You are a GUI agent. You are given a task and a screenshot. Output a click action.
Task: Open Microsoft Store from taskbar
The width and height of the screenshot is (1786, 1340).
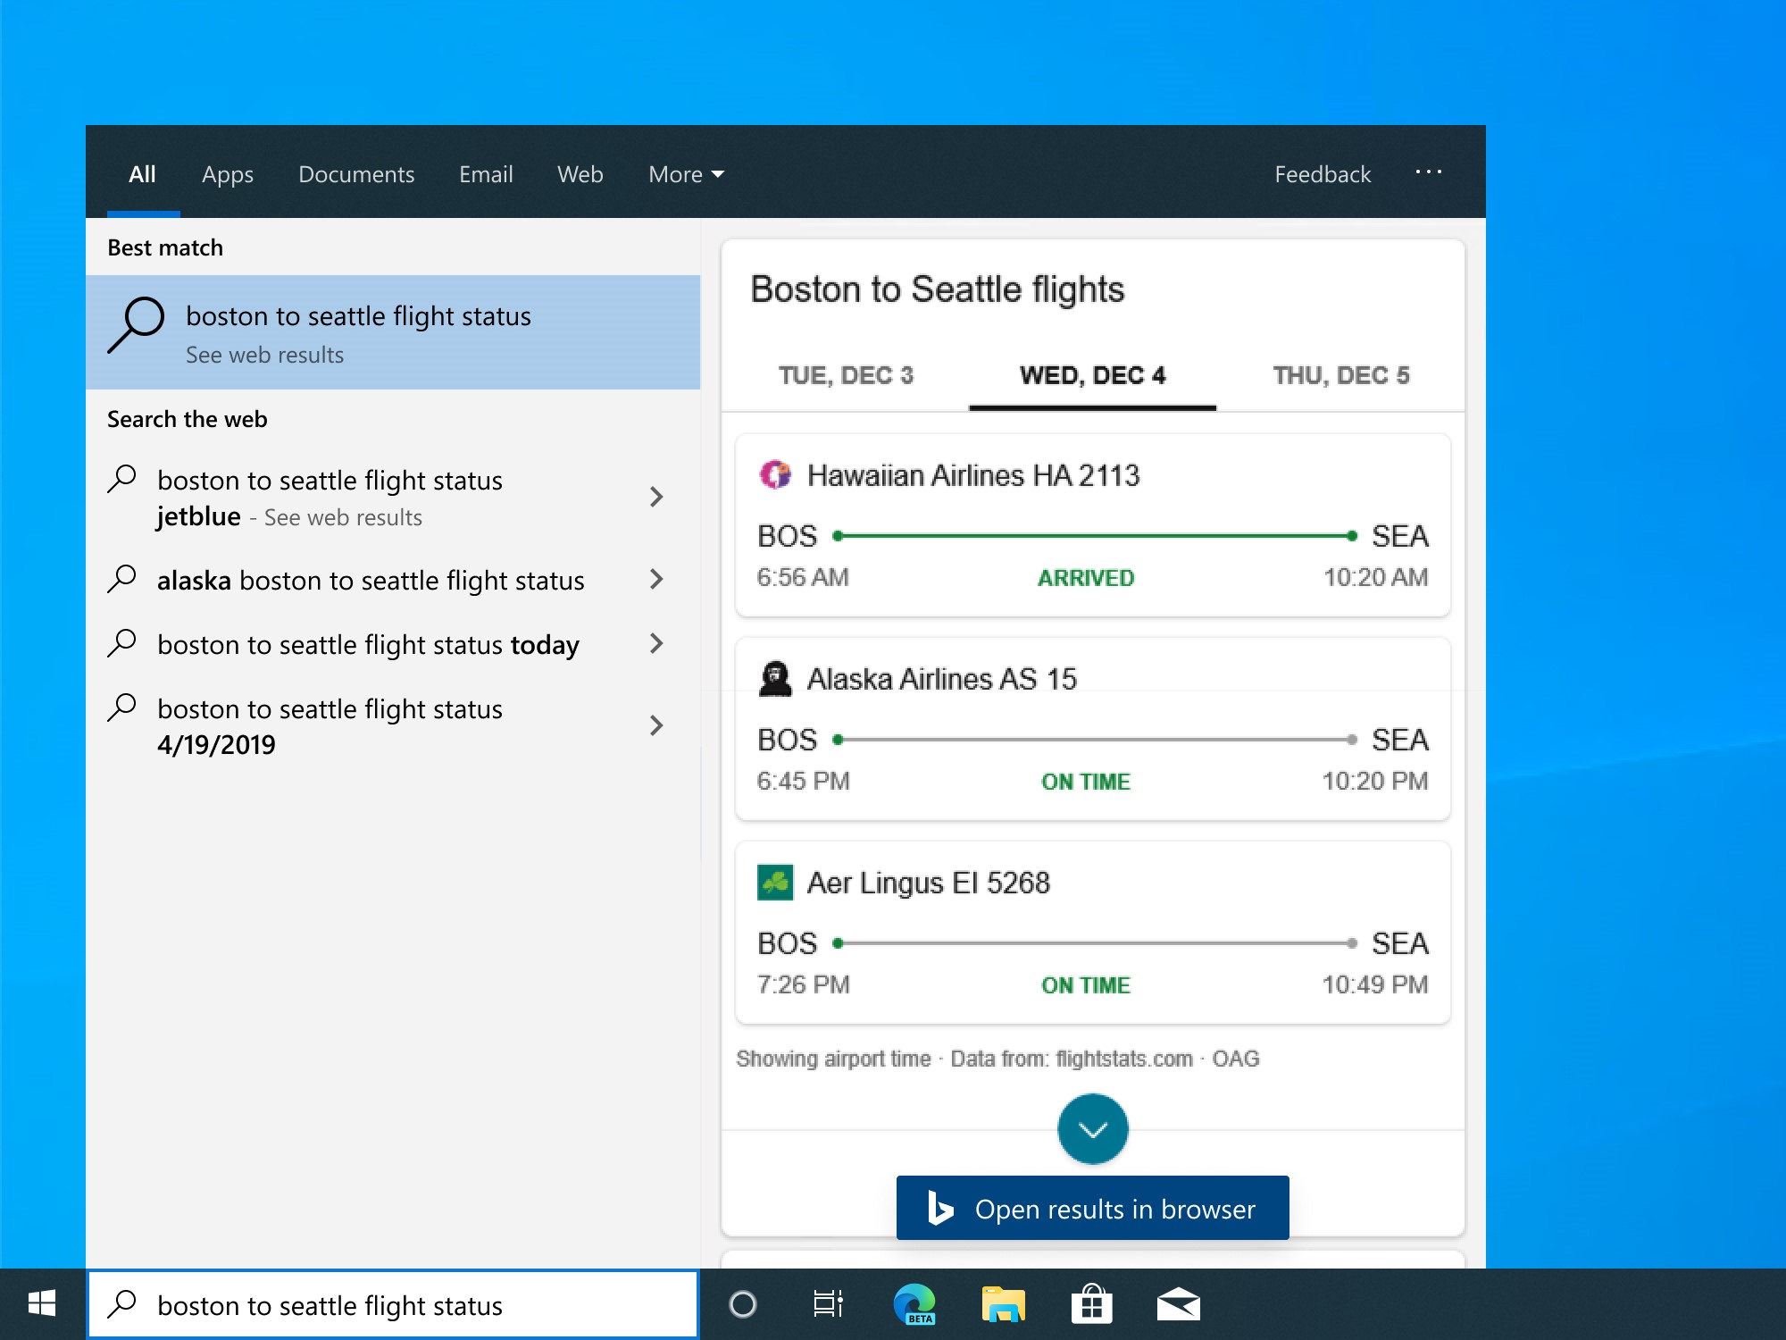(x=1091, y=1304)
